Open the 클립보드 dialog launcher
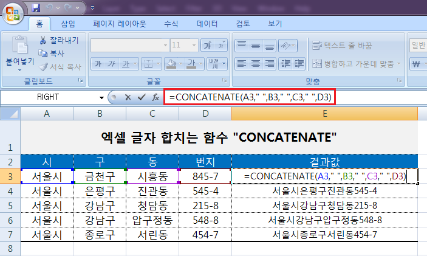This screenshot has height=256, width=427. (81, 80)
